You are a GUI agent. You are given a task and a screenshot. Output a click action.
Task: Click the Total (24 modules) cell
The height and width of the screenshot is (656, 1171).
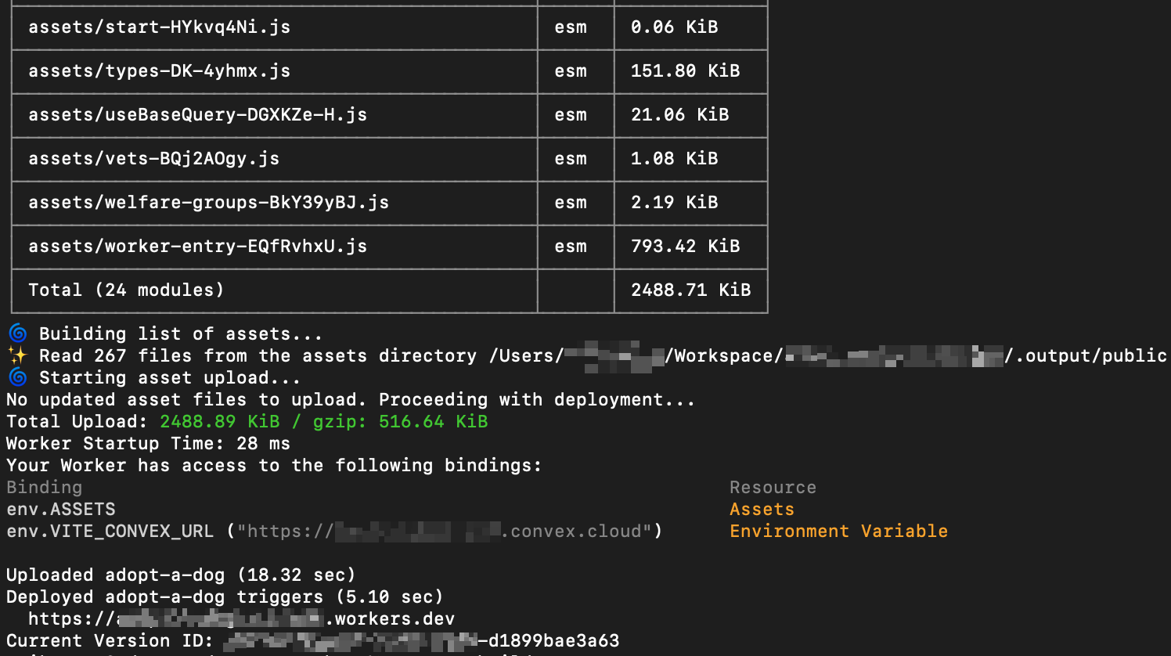click(126, 290)
